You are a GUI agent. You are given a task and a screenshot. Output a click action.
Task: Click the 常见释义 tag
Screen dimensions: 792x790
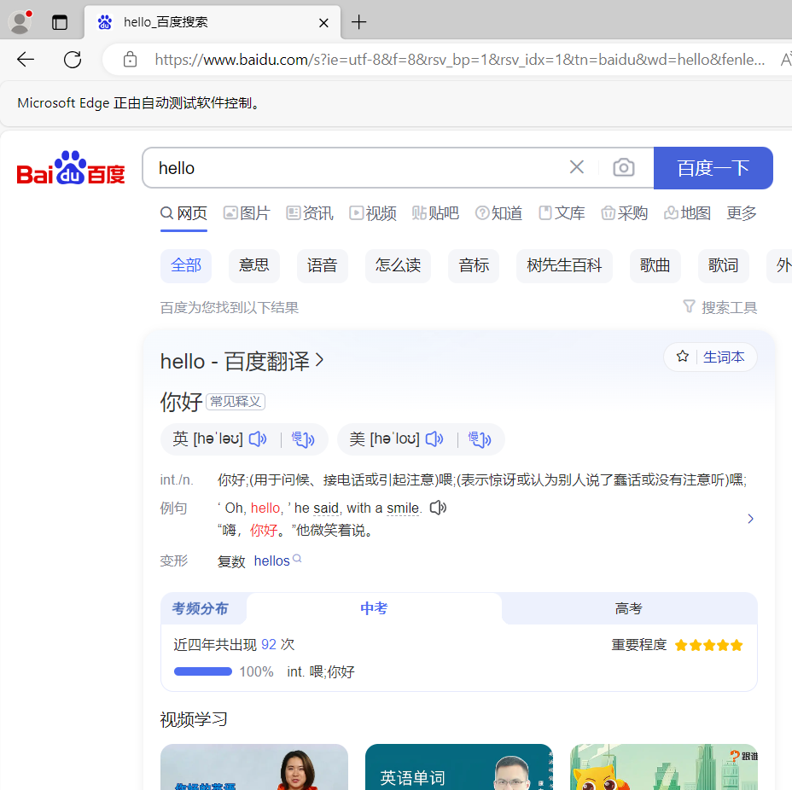coord(236,401)
